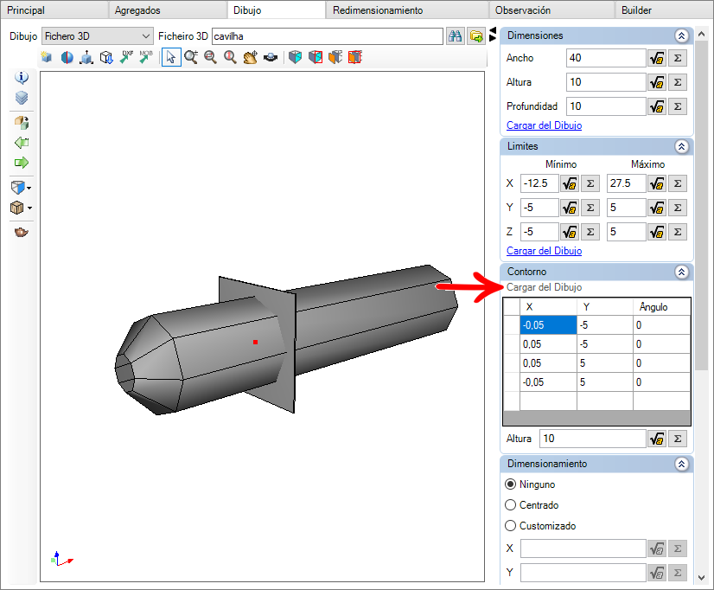Open the Redimensionamiento tab
The width and height of the screenshot is (714, 590).
(x=378, y=10)
